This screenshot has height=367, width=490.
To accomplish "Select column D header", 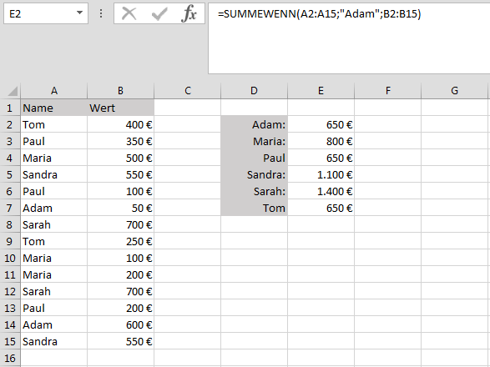I will pyautogui.click(x=254, y=91).
